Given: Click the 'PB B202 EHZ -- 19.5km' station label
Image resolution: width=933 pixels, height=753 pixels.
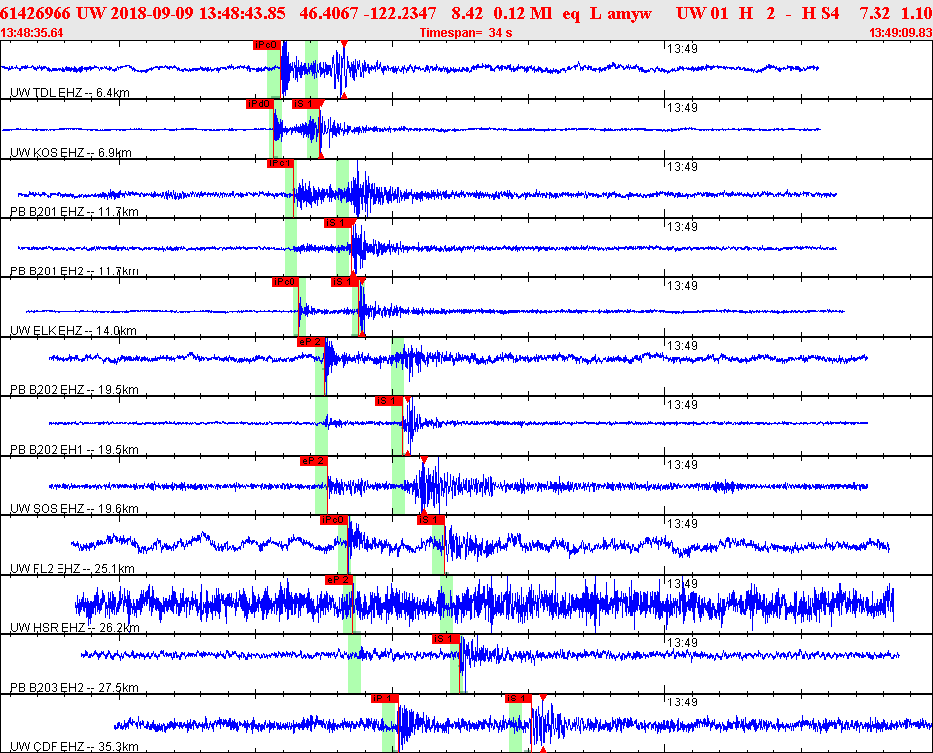Looking at the screenshot, I should (x=74, y=390).
